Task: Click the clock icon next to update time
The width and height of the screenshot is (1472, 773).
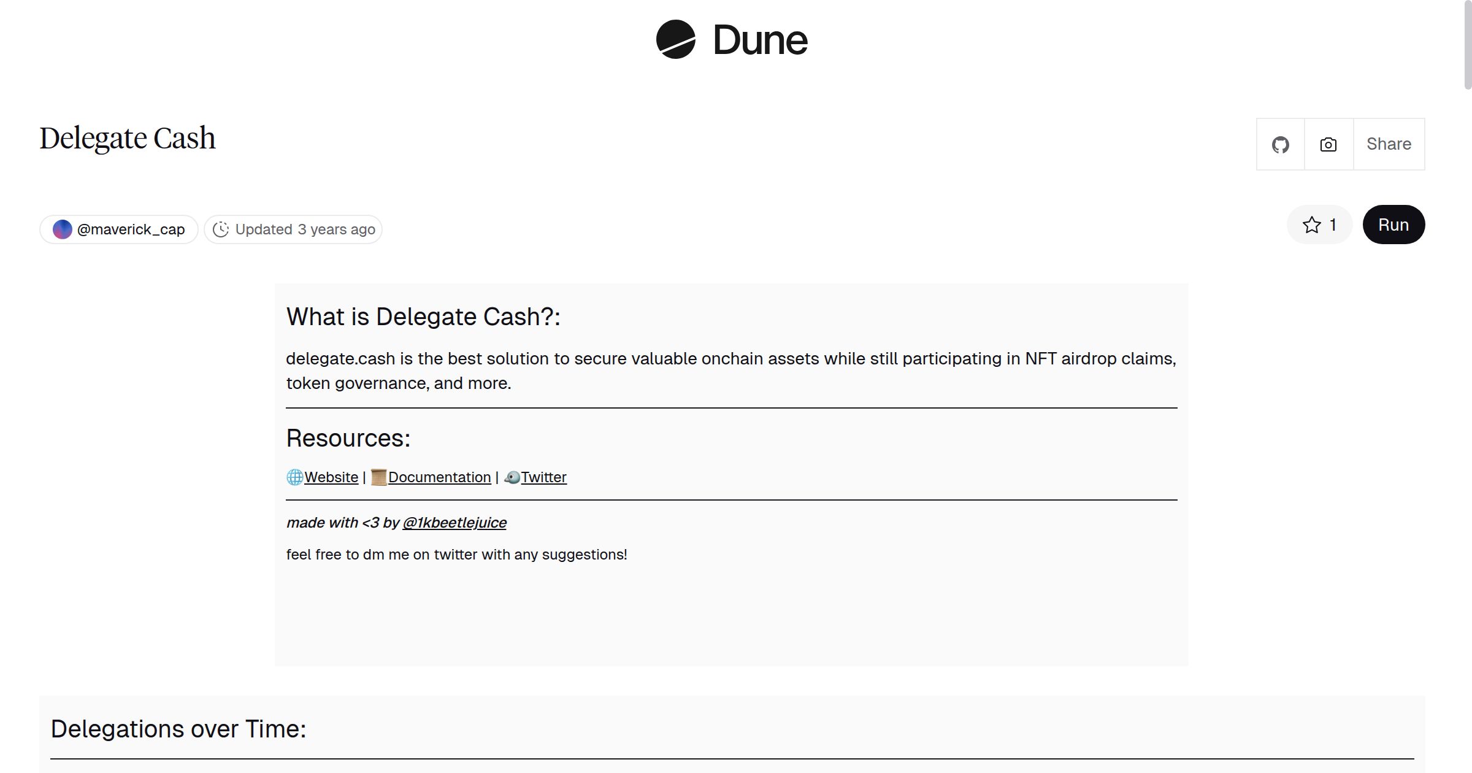Action: coord(221,229)
